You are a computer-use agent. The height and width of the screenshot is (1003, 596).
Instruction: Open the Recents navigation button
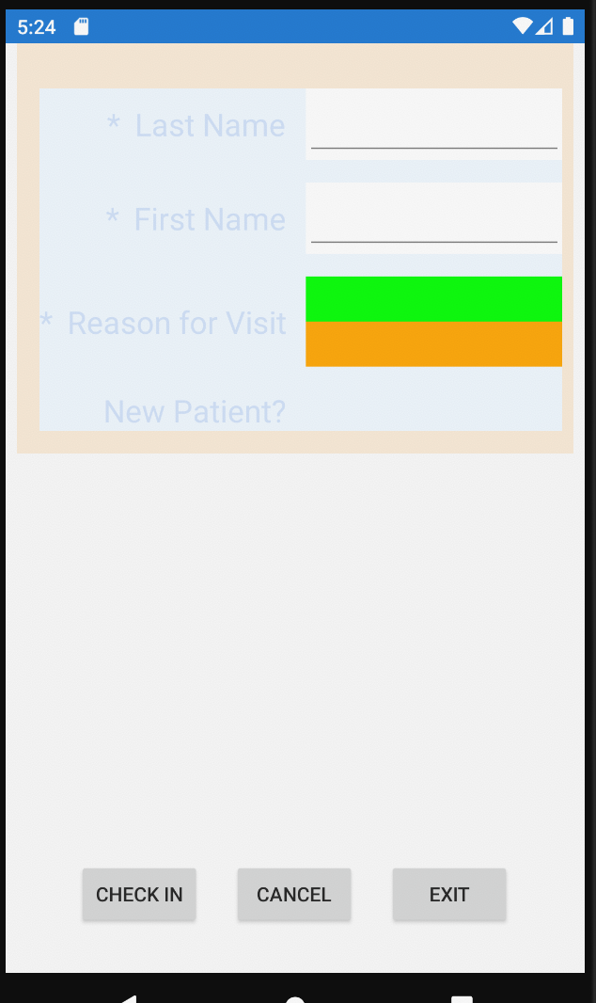click(x=460, y=997)
